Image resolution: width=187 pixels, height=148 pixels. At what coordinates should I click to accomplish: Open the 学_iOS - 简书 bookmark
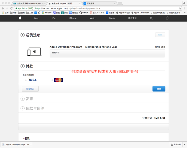coord(97,13)
